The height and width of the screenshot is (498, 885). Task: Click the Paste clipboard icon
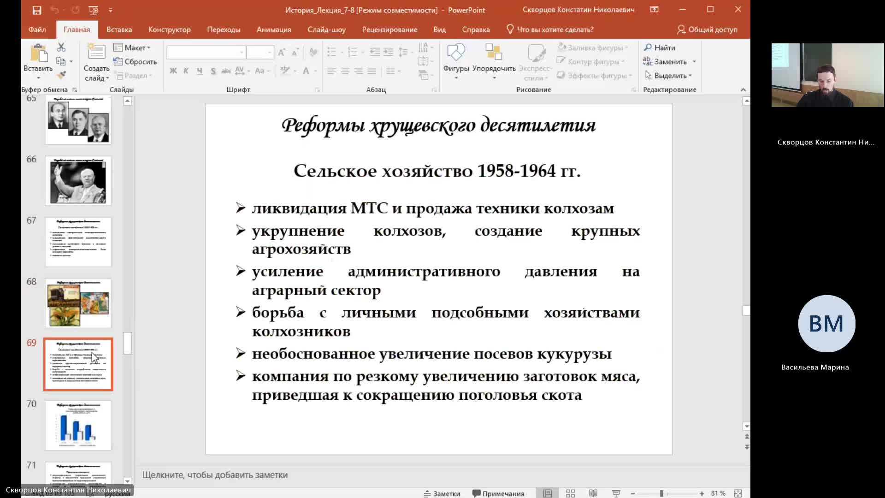[x=39, y=53]
